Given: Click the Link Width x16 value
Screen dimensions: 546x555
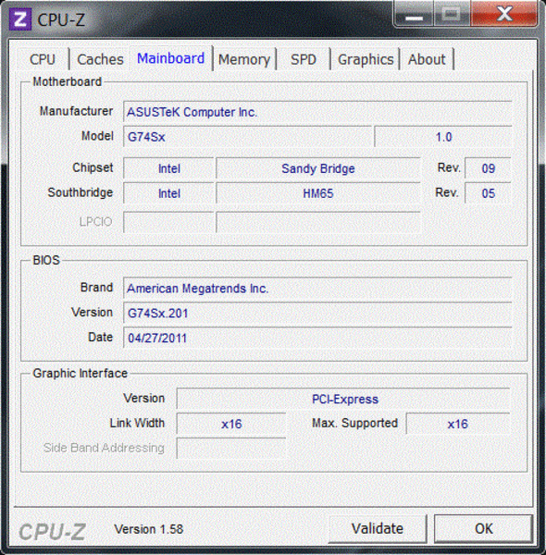Looking at the screenshot, I should coord(231,424).
